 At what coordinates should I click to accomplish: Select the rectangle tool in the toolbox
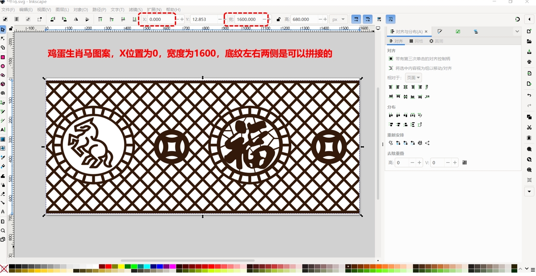point(3,57)
